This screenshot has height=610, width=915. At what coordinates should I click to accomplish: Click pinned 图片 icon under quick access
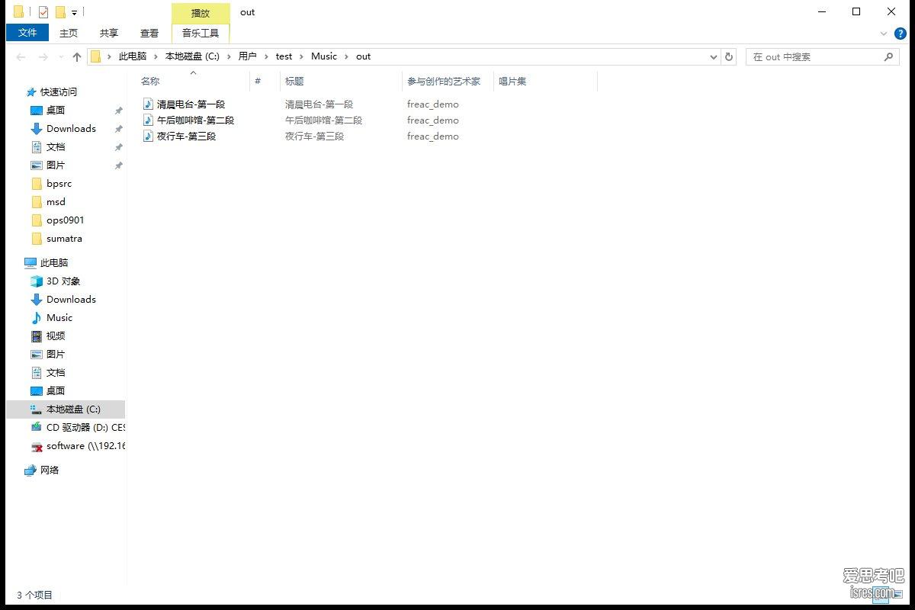point(36,165)
